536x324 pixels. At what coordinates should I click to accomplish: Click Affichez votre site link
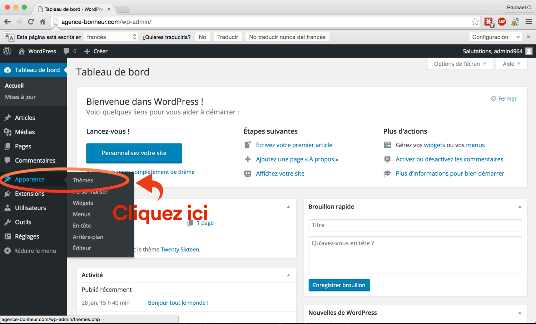[x=280, y=173]
